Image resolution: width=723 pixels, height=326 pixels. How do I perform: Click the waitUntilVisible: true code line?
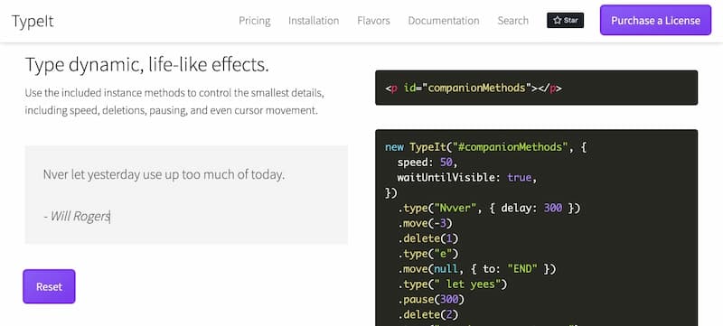tap(466, 178)
